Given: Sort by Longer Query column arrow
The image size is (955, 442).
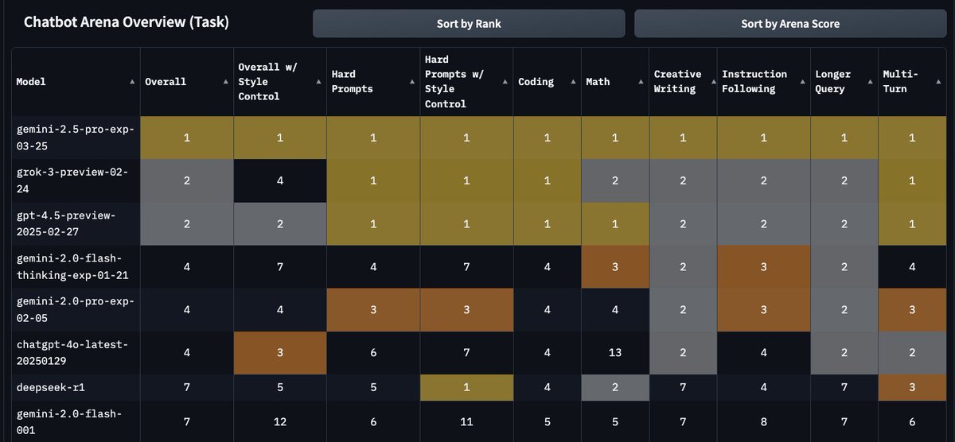Looking at the screenshot, I should coord(870,82).
